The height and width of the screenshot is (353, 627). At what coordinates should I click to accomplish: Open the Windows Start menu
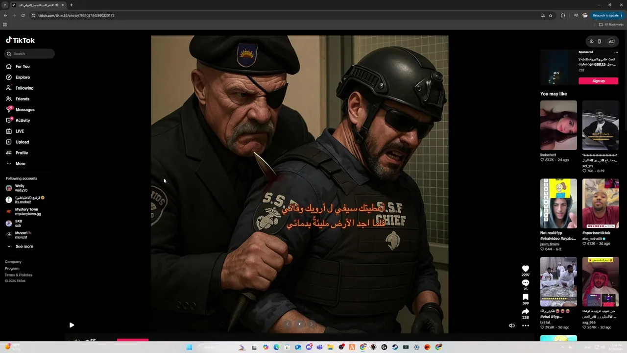click(x=189, y=347)
